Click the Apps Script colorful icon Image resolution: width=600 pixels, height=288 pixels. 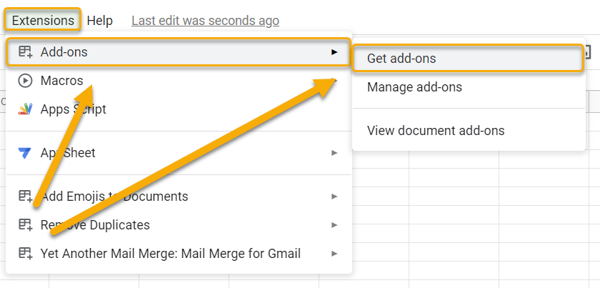coord(25,109)
